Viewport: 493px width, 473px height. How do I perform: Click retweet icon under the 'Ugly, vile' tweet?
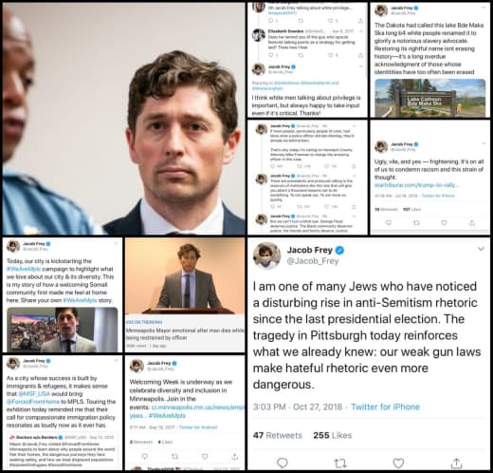tap(416, 223)
